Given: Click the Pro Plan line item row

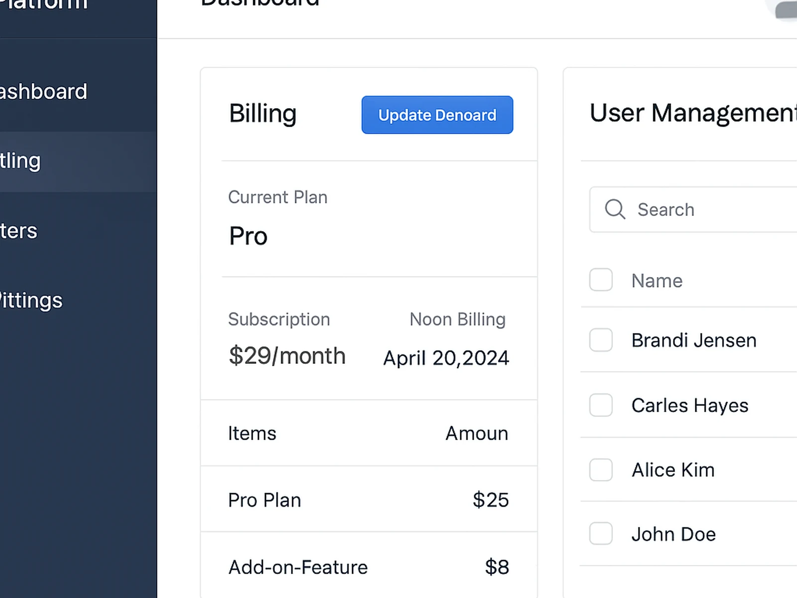Looking at the screenshot, I should pyautogui.click(x=369, y=500).
